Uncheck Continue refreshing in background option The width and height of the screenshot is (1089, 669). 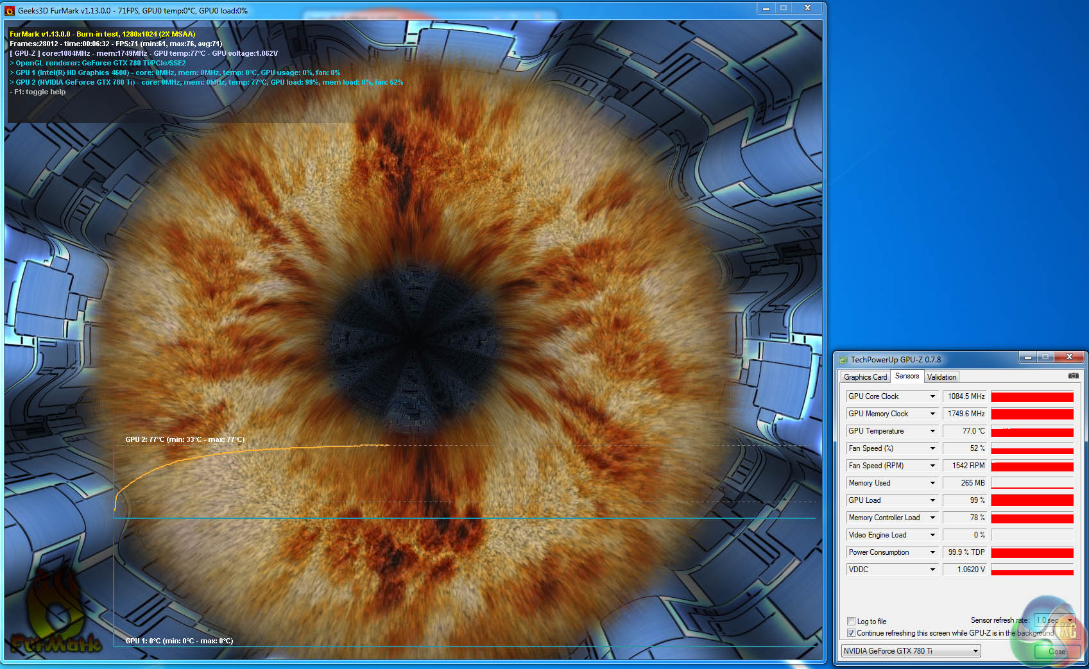(x=851, y=633)
